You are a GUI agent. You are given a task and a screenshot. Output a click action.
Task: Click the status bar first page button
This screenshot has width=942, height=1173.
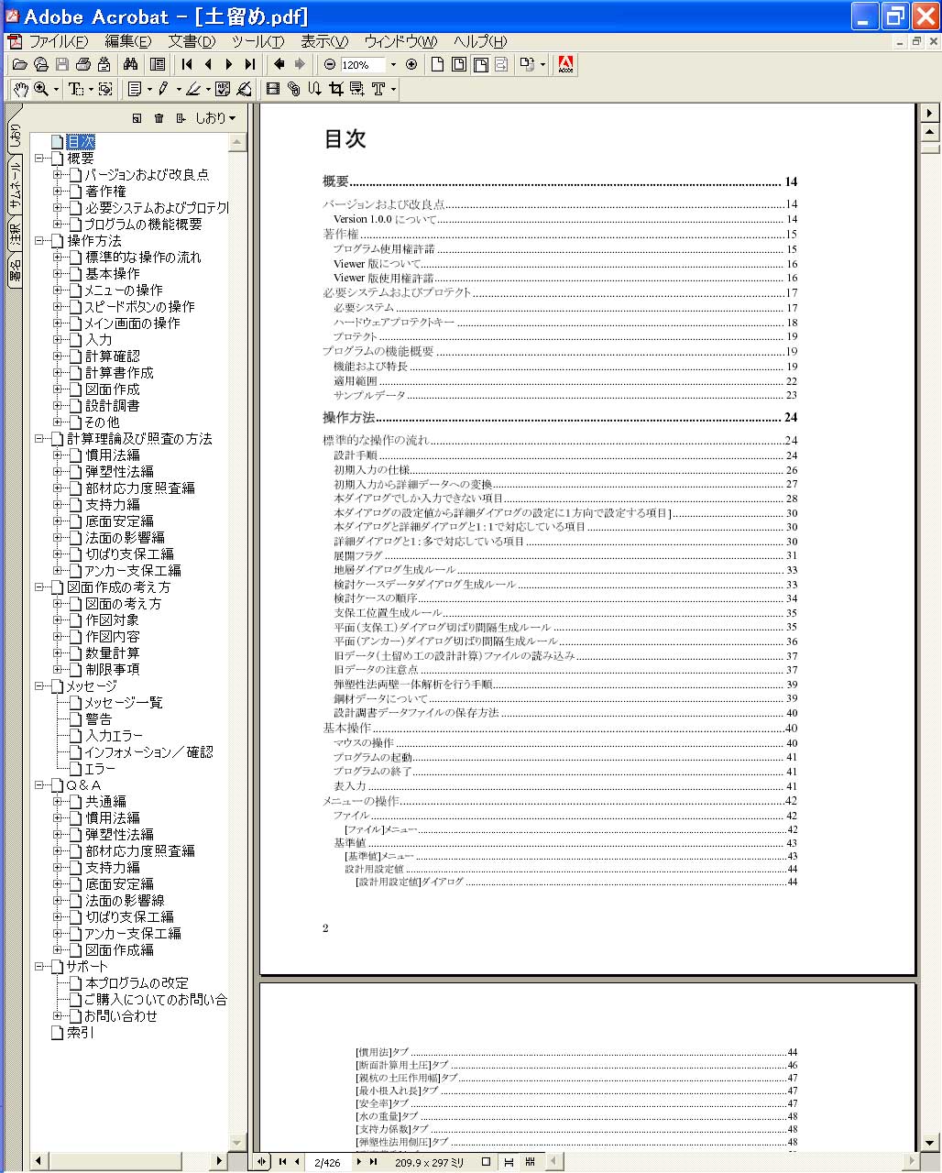pos(282,1162)
